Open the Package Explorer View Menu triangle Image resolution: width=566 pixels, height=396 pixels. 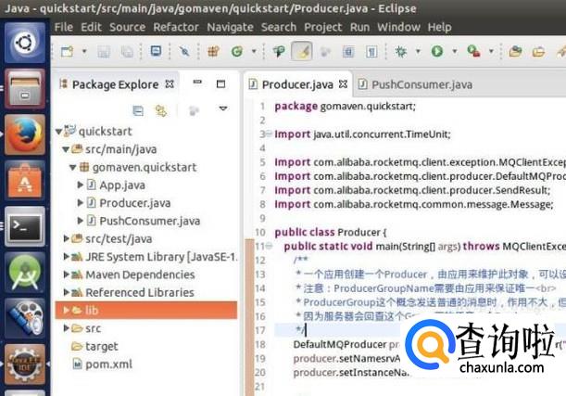223,108
